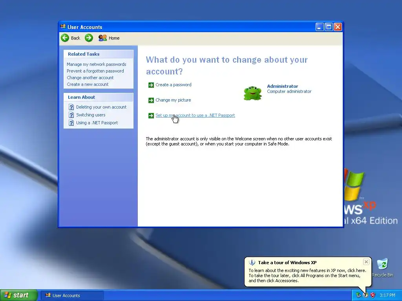Open Switching users help topic
Image resolution: width=402 pixels, height=301 pixels.
(x=91, y=115)
